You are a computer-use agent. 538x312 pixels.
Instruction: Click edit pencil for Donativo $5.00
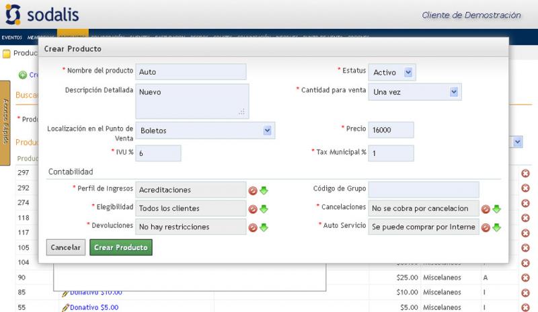click(65, 307)
